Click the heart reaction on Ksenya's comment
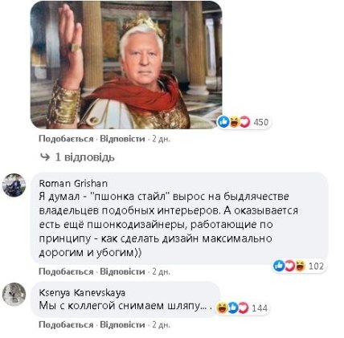Screen dimensions: 344x338 [x=244, y=307]
